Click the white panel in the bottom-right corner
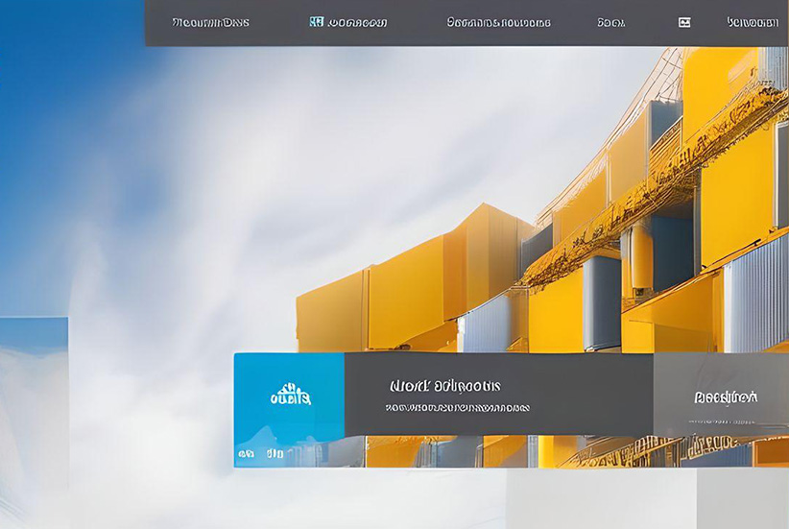The height and width of the screenshot is (529, 789). [x=742, y=499]
